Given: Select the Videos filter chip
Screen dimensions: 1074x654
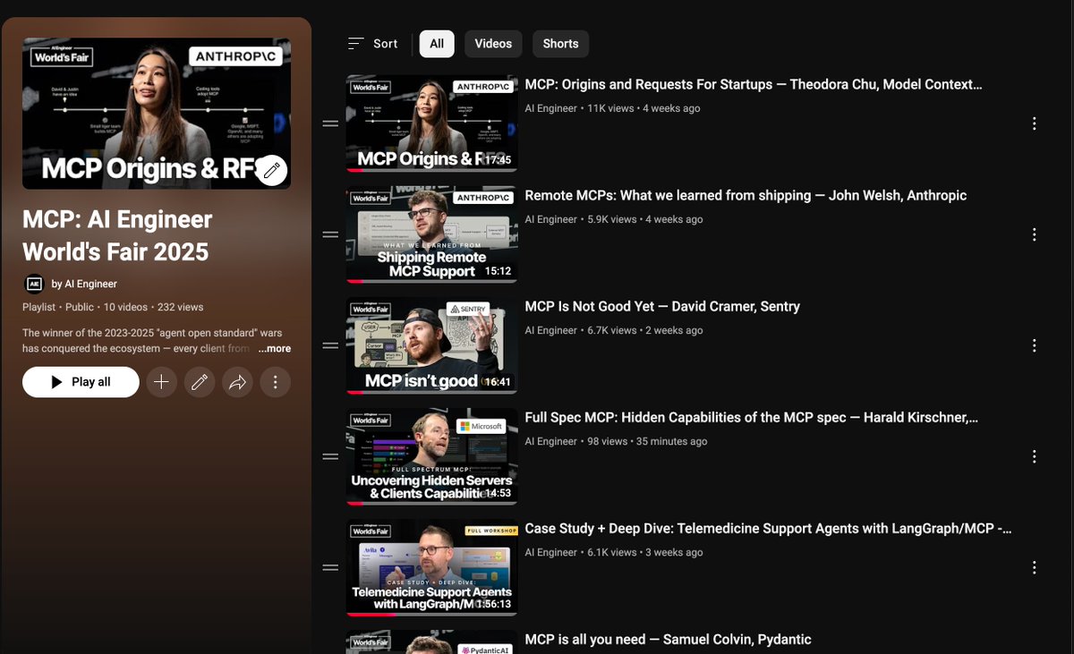Looking at the screenshot, I should 493,44.
